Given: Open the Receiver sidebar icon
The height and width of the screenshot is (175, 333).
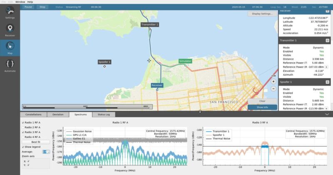Looking at the screenshot, I should (x=10, y=30).
